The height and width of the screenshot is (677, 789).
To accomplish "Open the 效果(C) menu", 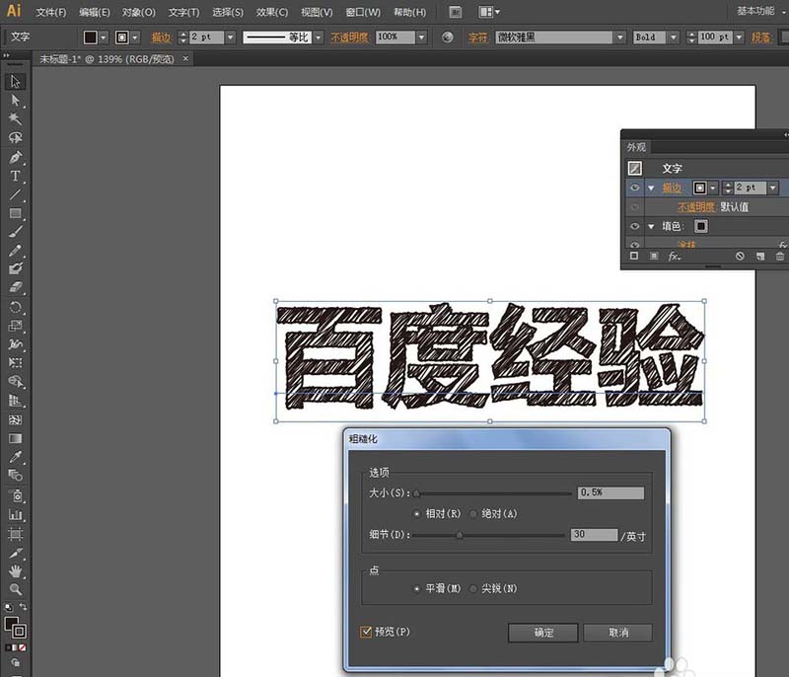I will coord(272,12).
